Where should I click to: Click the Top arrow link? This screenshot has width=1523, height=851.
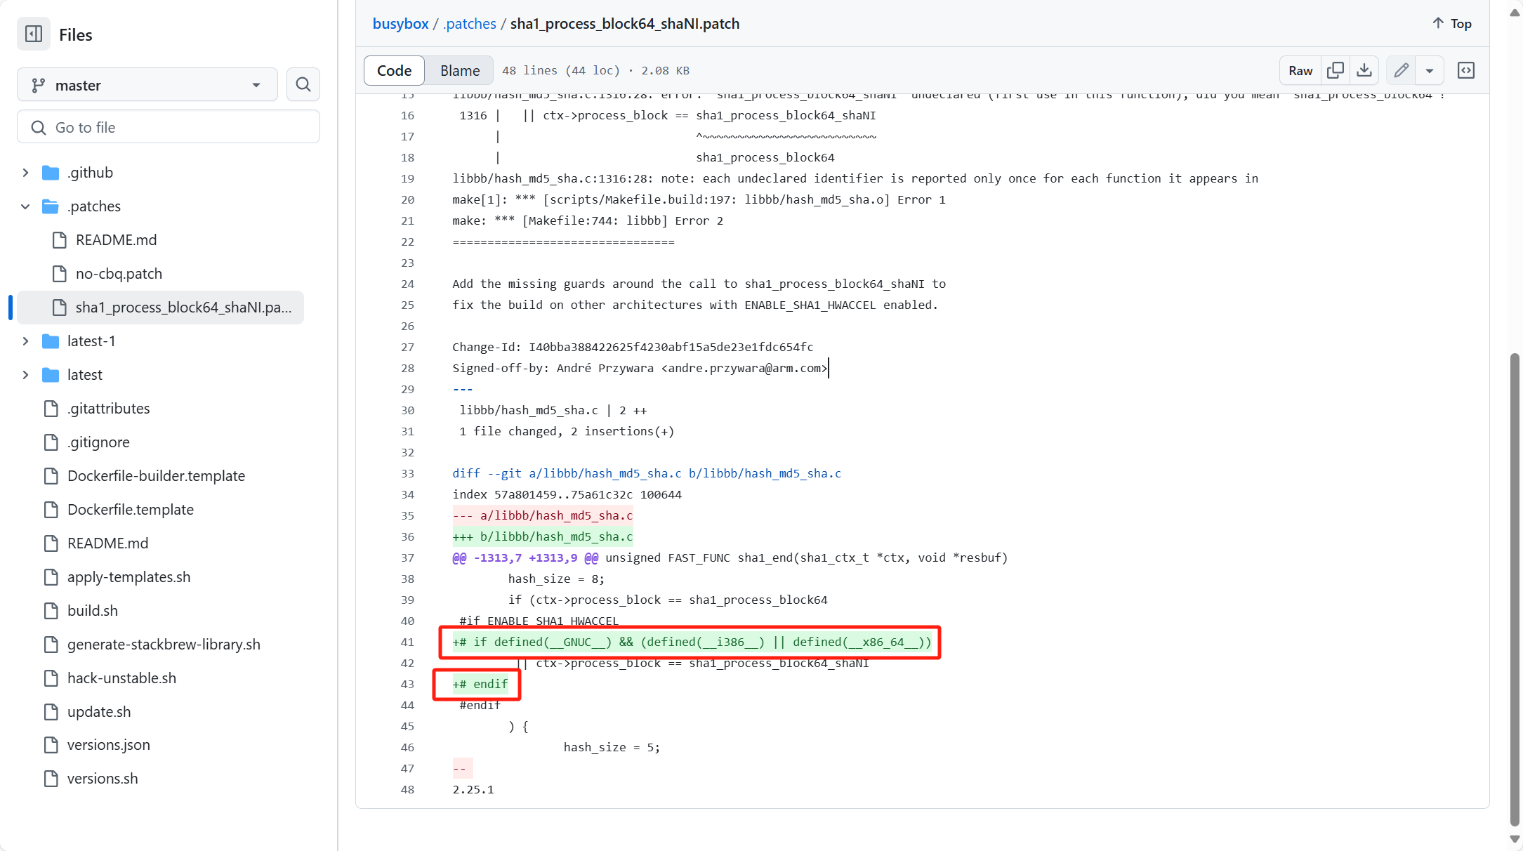tap(1452, 24)
